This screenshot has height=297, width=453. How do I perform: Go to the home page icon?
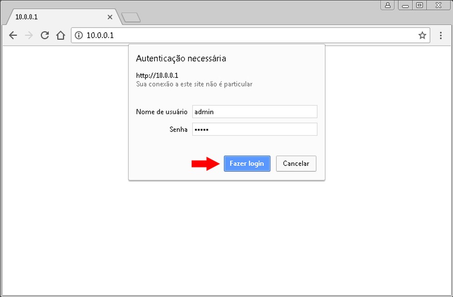pos(61,35)
